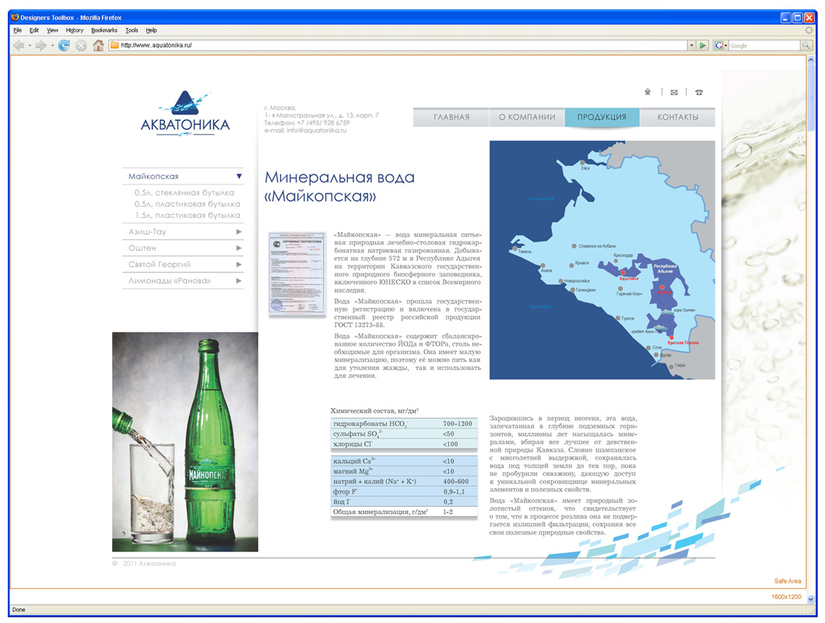Click the Adygea region map image
The width and height of the screenshot is (825, 623).
(602, 260)
